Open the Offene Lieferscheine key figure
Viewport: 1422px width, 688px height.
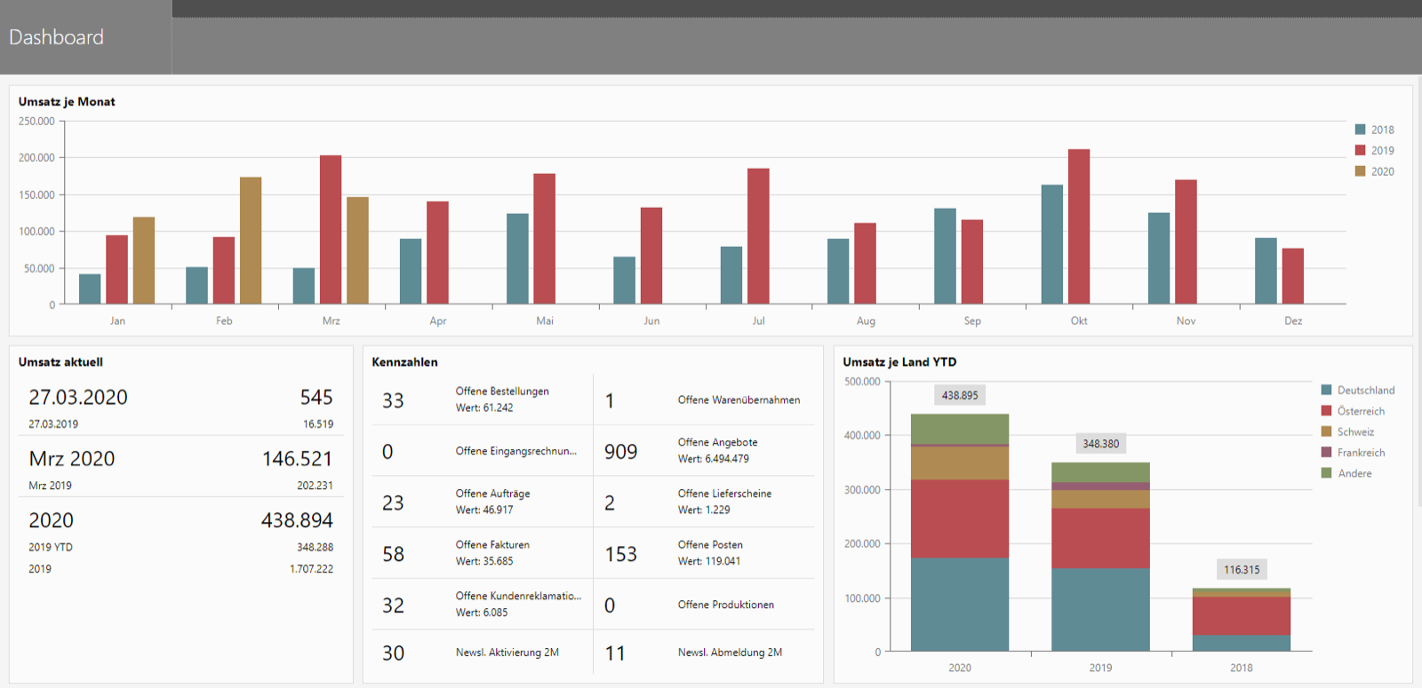click(705, 502)
